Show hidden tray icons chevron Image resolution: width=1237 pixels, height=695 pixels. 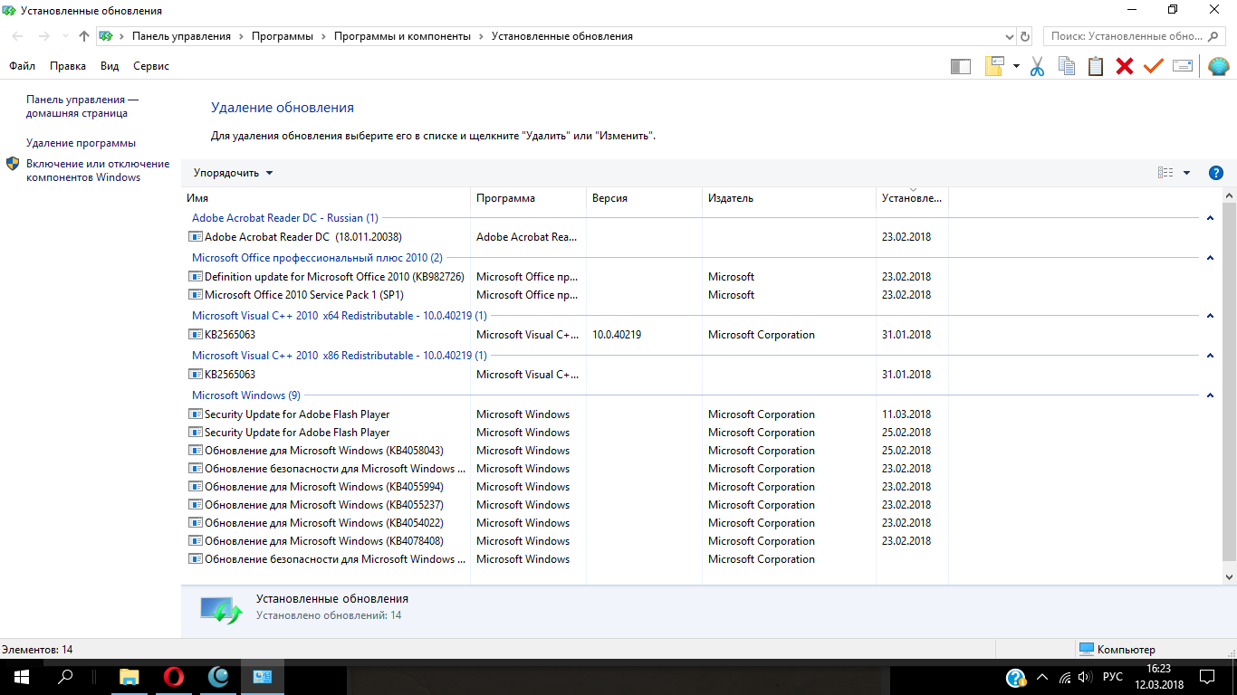tap(1042, 677)
